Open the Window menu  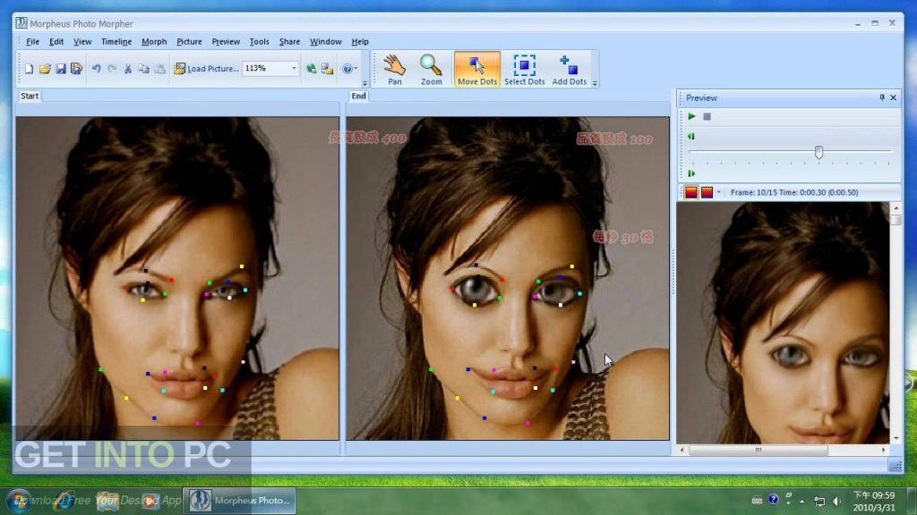click(x=326, y=41)
